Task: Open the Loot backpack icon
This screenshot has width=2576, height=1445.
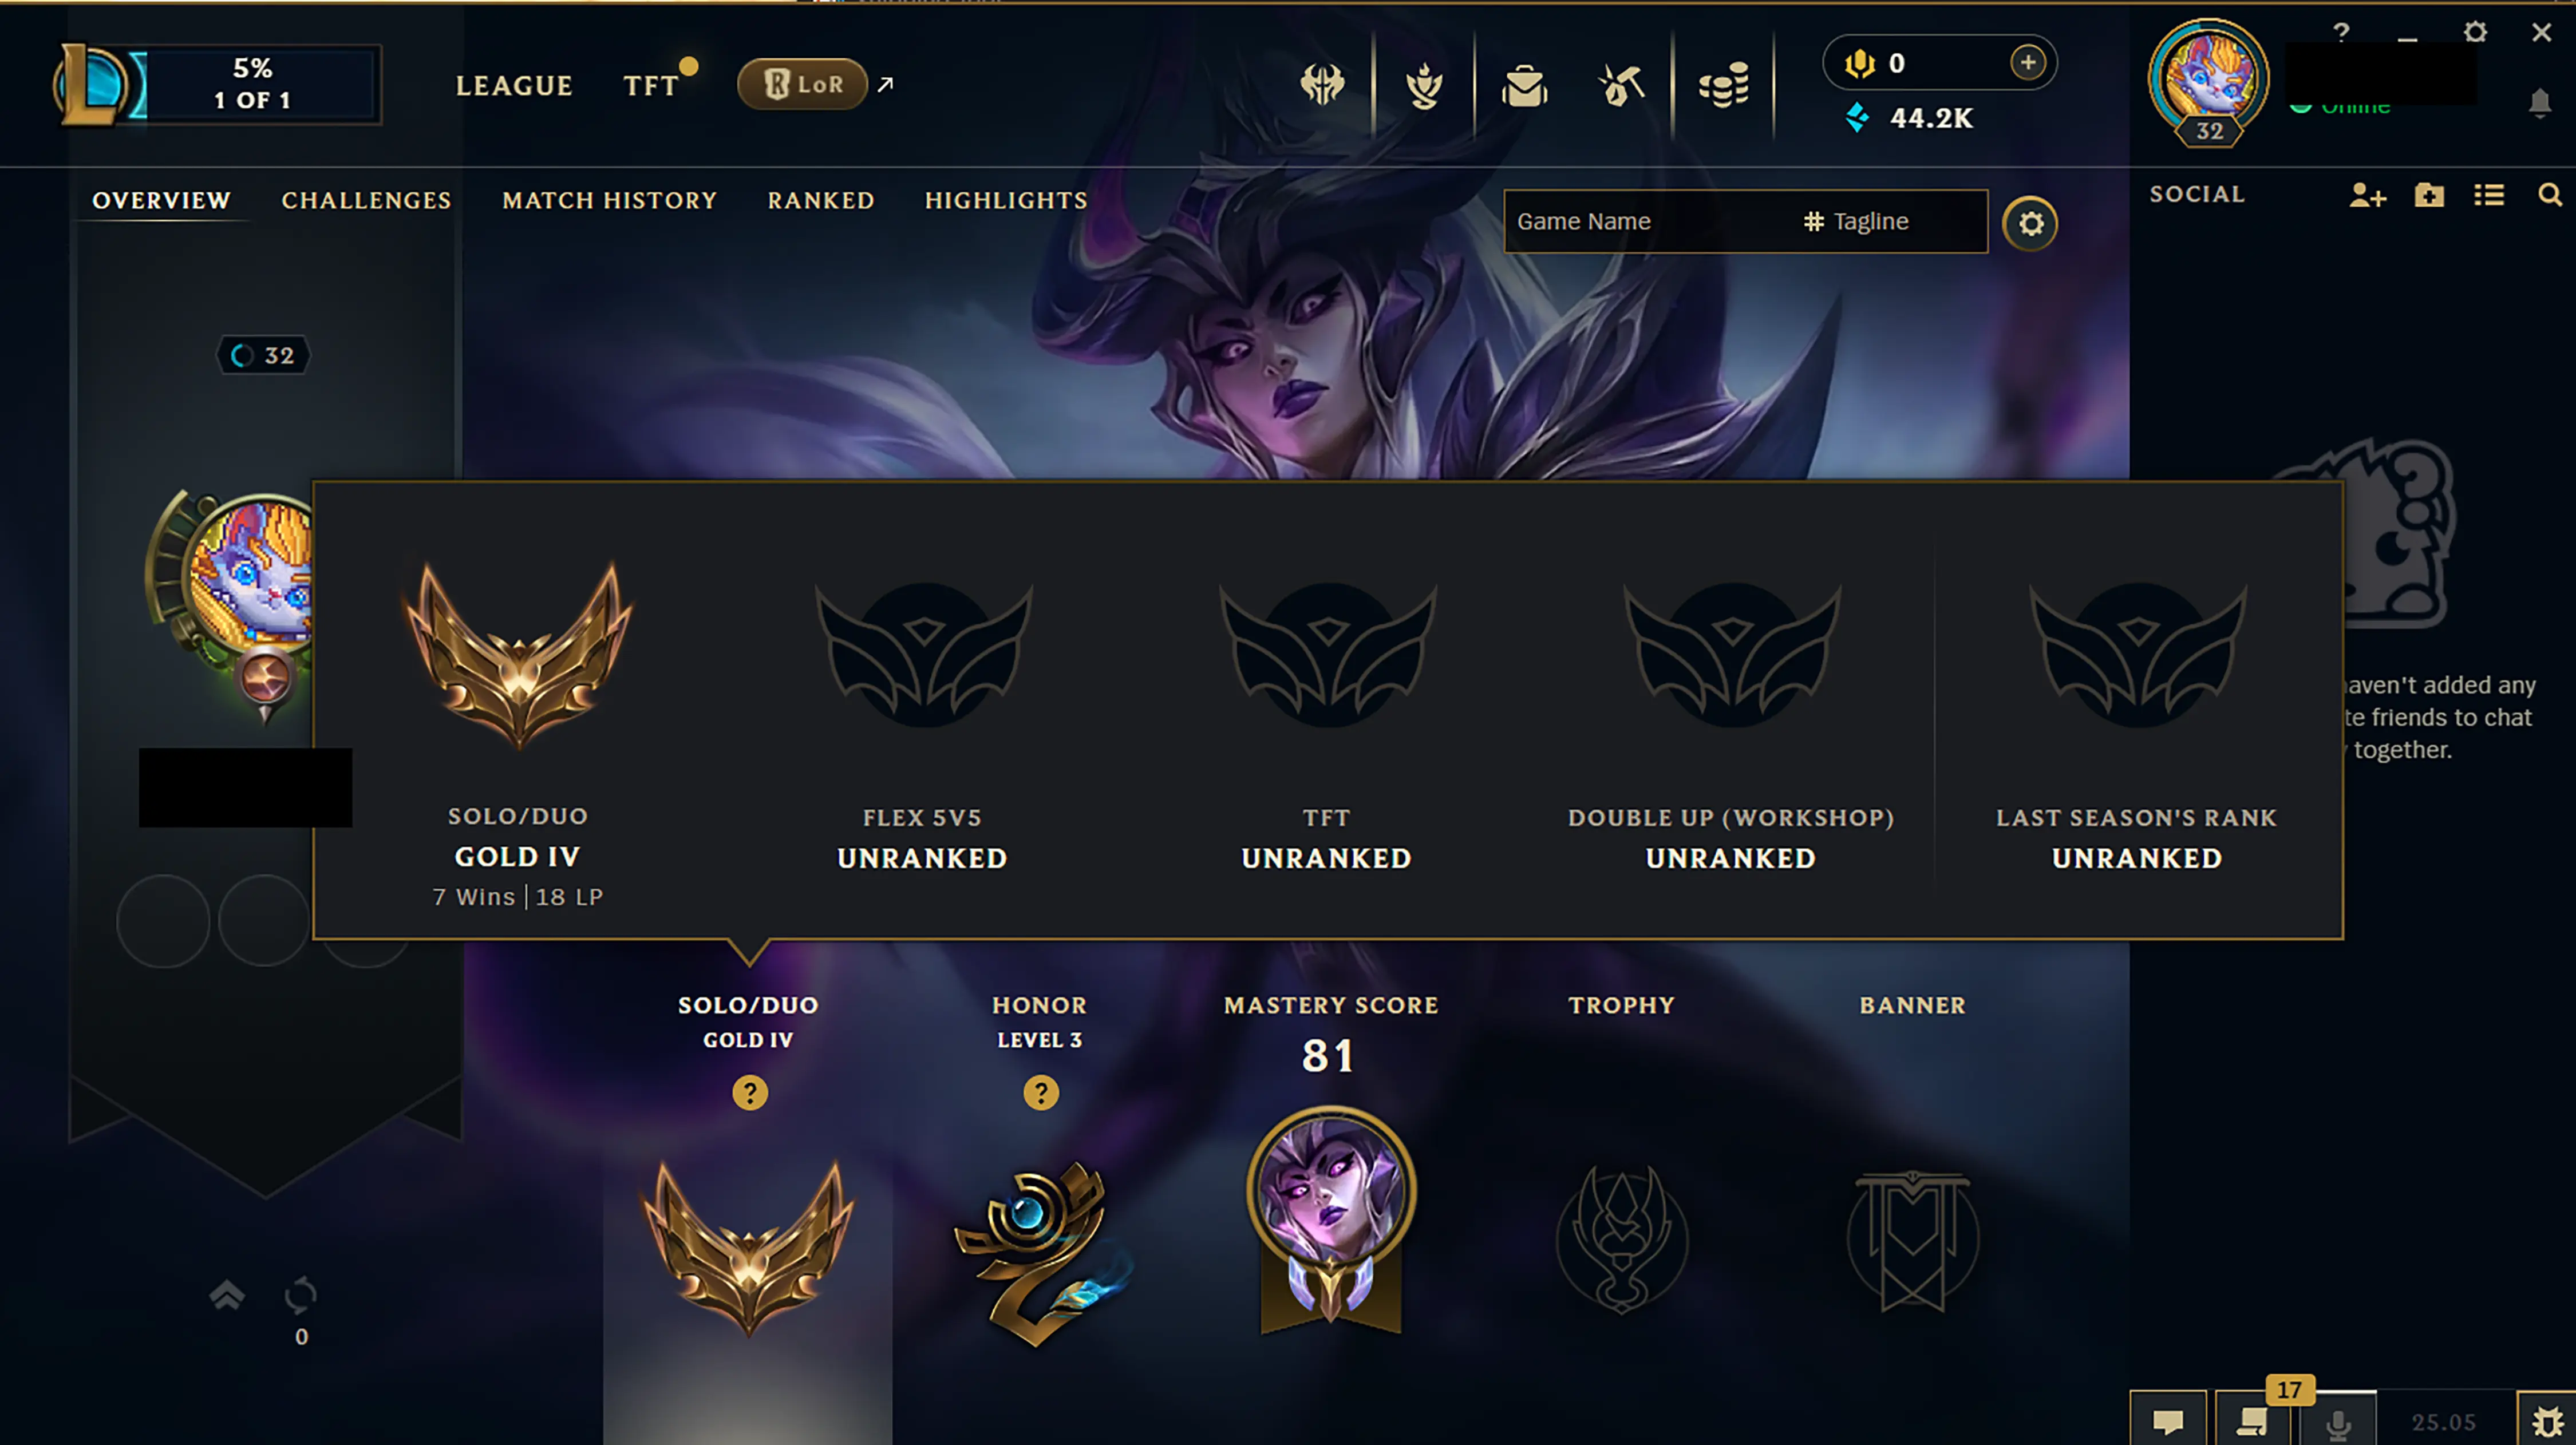Action: click(1524, 86)
